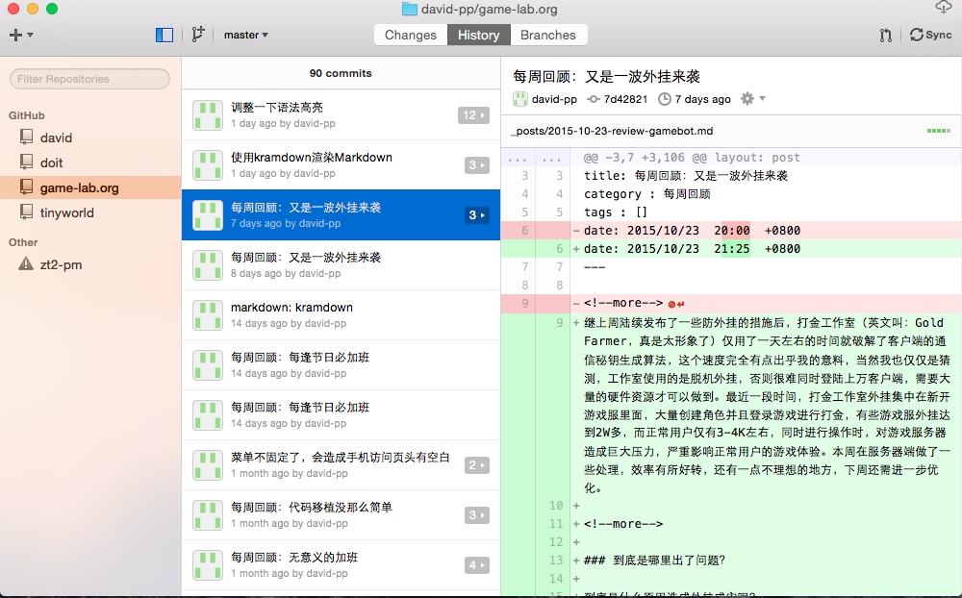
Task: Open the master branch dropdown
Action: [x=245, y=34]
